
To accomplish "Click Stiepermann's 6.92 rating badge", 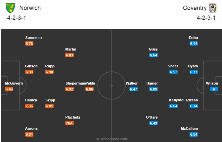I will pyautogui.click(x=69, y=89).
